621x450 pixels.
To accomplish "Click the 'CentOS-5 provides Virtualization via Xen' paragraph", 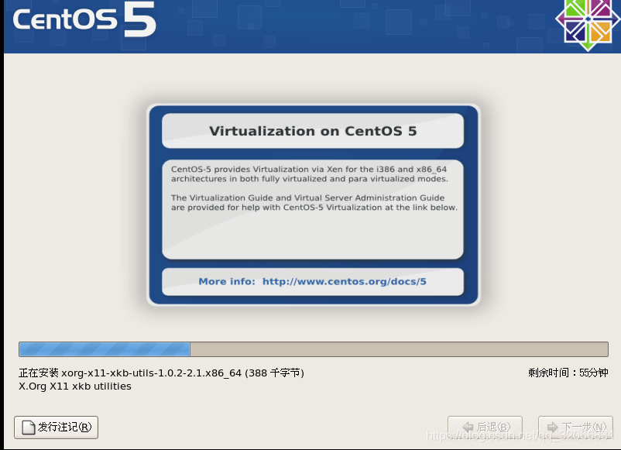I will (x=309, y=174).
